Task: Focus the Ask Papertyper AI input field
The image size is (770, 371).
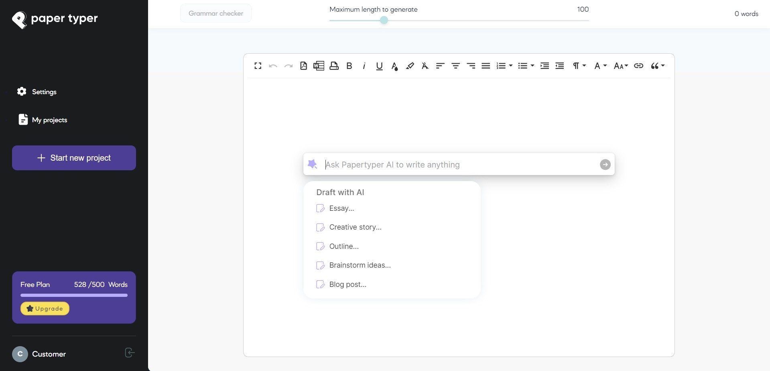Action: pyautogui.click(x=459, y=165)
